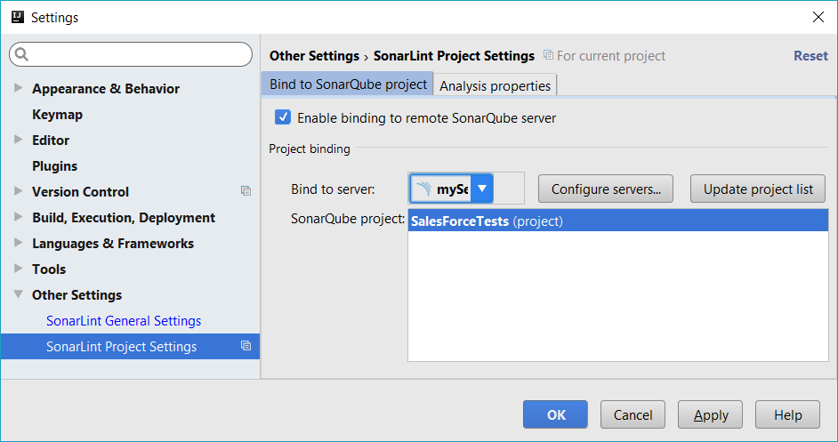Click the Reset link
Image resolution: width=838 pixels, height=442 pixels.
click(810, 56)
